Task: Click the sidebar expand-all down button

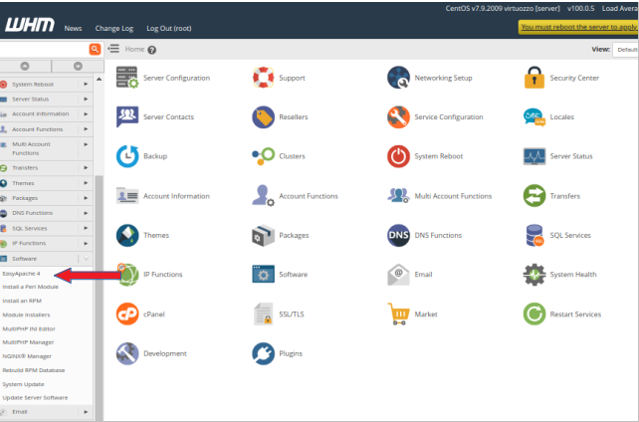Action: (78, 66)
